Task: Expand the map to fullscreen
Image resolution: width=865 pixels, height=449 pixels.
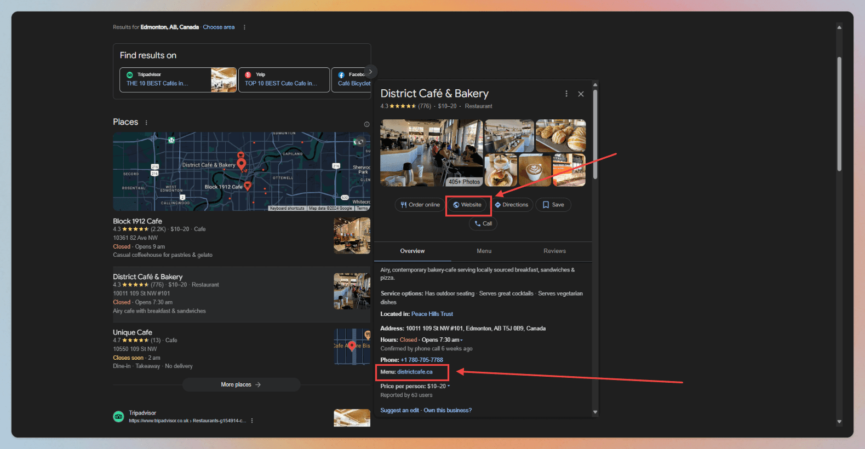Action: tap(360, 142)
